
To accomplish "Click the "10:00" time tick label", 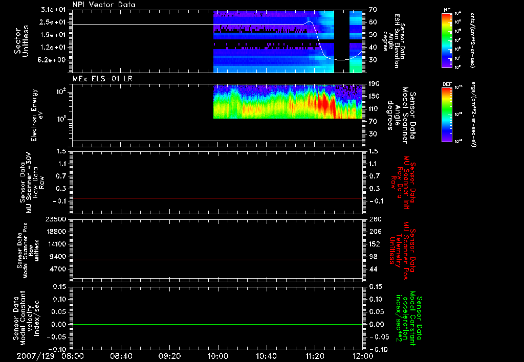I will tap(218, 356).
